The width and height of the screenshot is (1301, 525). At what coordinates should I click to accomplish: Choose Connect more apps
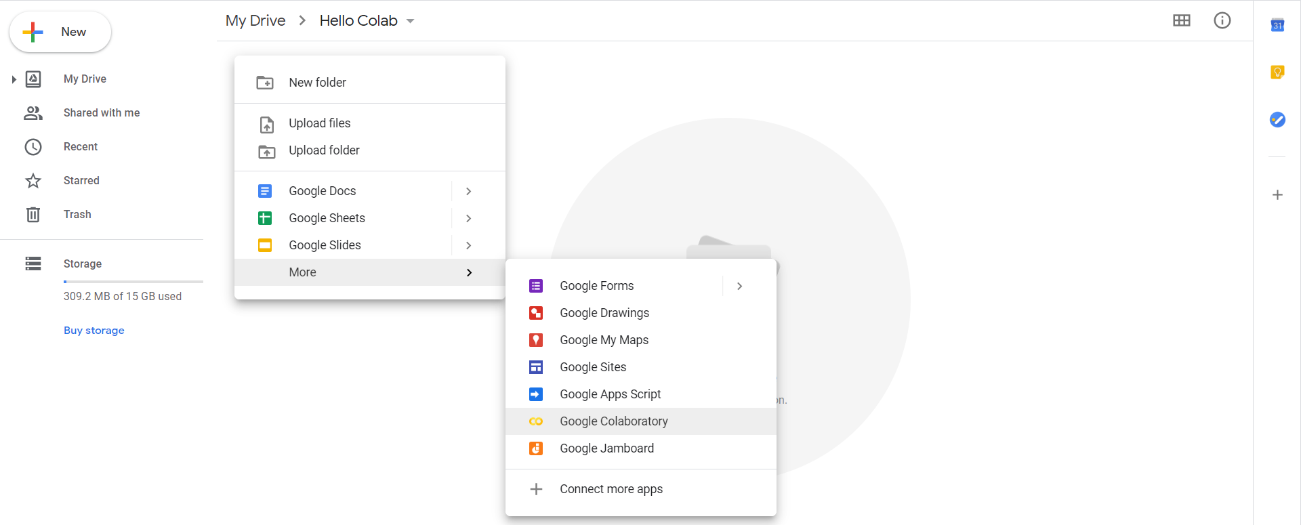pos(641,489)
